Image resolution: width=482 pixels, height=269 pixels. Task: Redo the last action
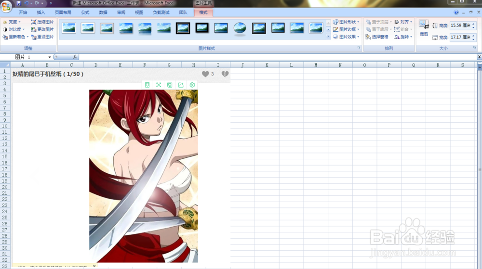click(37, 3)
